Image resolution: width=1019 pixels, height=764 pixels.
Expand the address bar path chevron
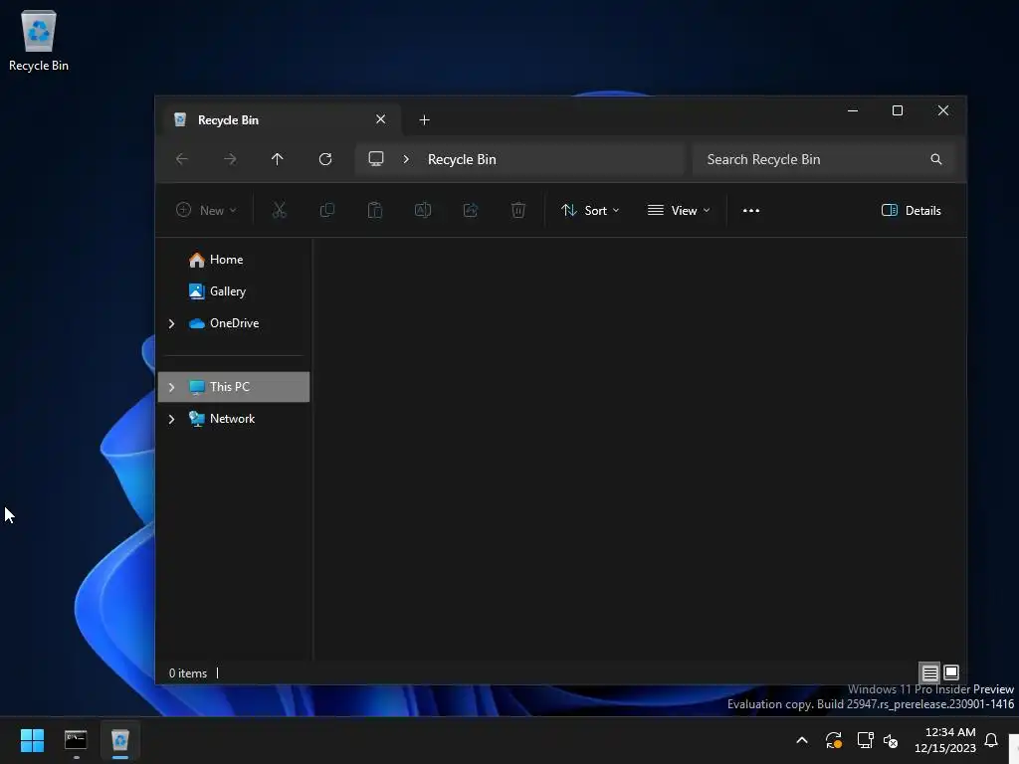[406, 159]
